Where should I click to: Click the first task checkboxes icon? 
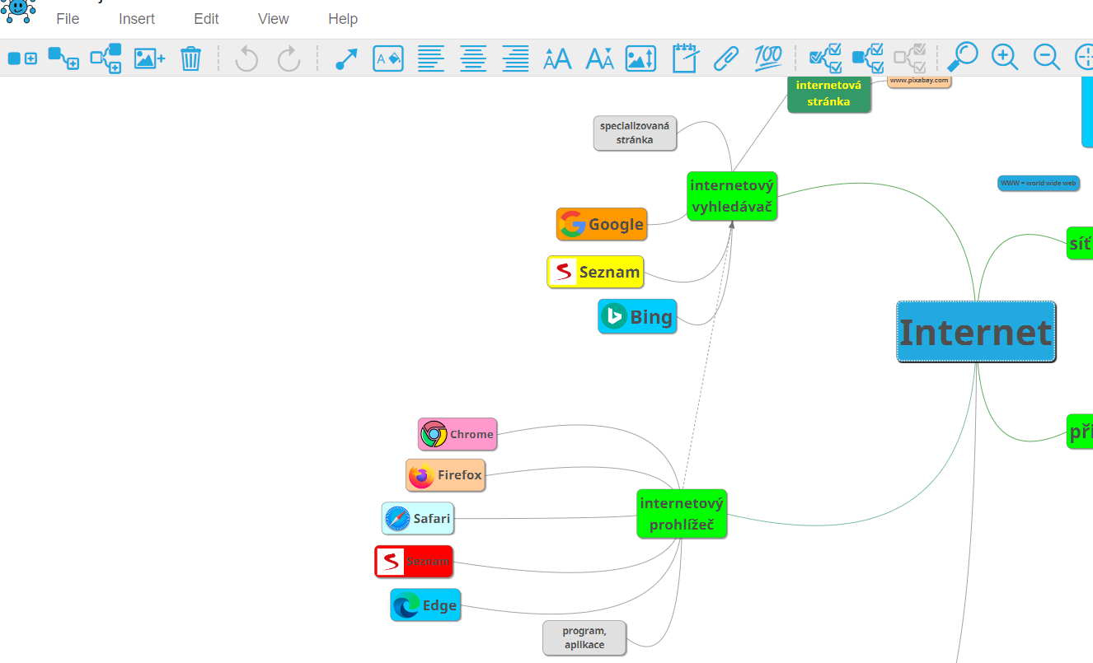pos(825,58)
